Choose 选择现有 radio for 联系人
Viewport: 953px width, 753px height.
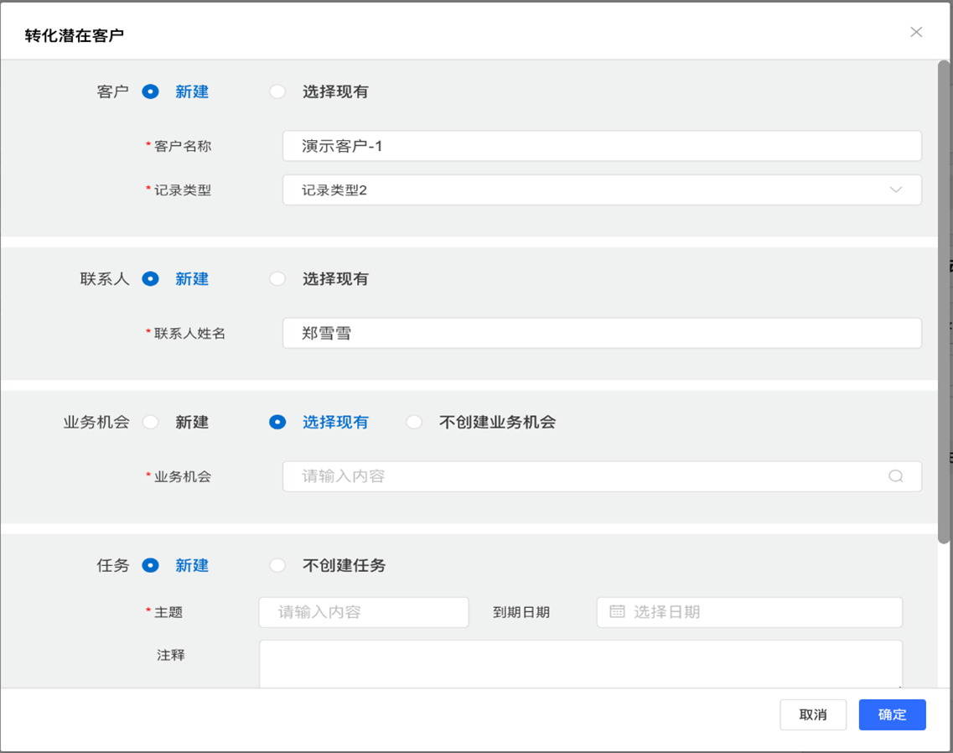tap(277, 279)
